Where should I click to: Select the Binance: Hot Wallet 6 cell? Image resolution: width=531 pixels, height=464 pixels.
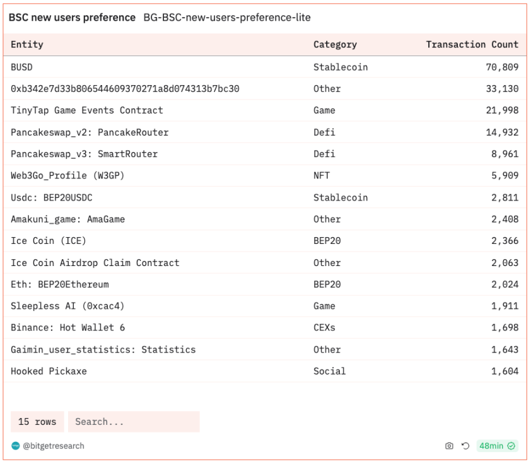68,328
